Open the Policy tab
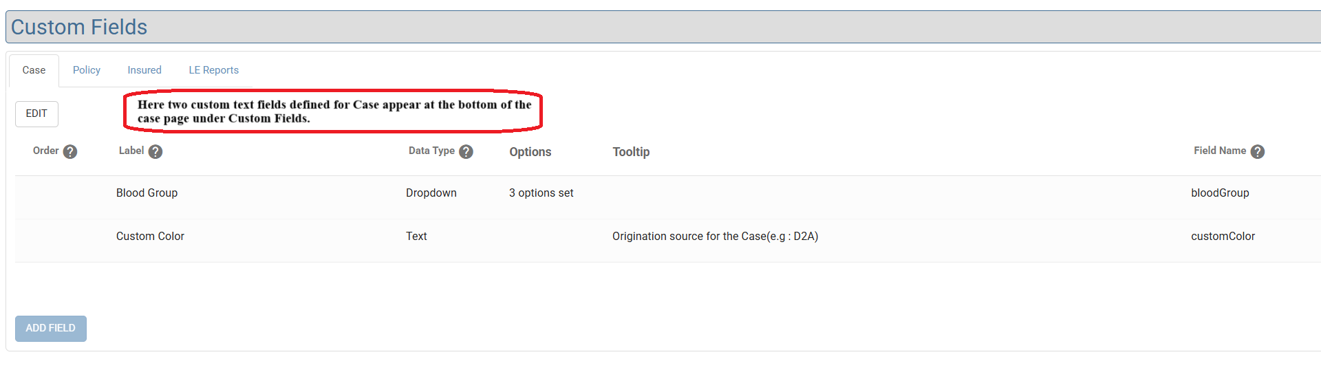This screenshot has height=381, width=1321. pos(87,70)
